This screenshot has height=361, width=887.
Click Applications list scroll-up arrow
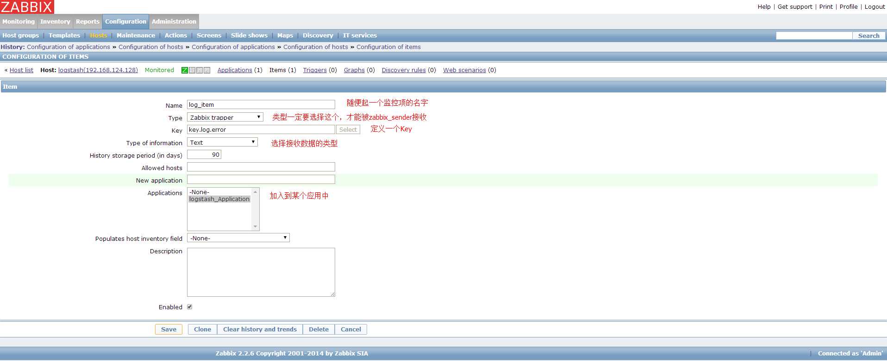pos(255,191)
